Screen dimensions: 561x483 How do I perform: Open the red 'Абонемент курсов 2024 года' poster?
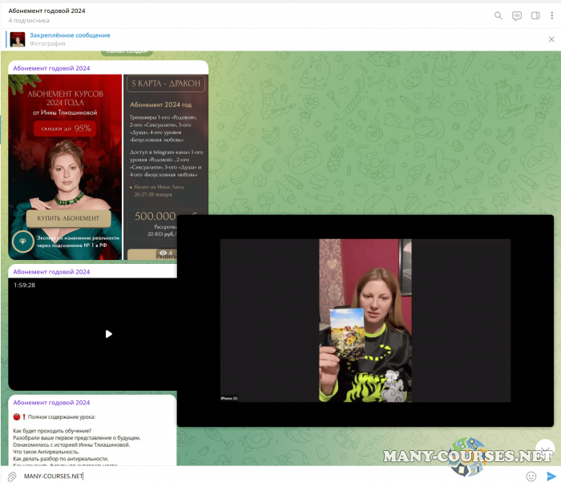[65, 166]
